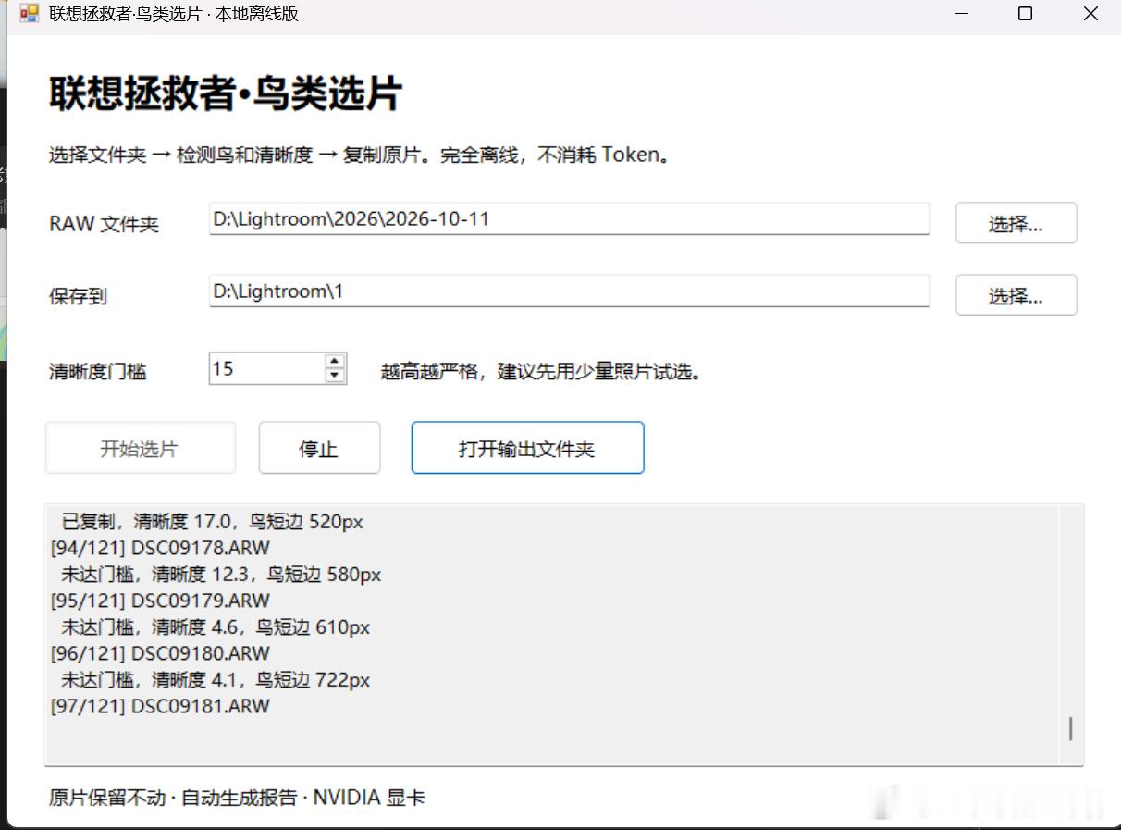Image resolution: width=1121 pixels, height=830 pixels.
Task: Click 选择... button for 保存到
Action: [x=1016, y=295]
